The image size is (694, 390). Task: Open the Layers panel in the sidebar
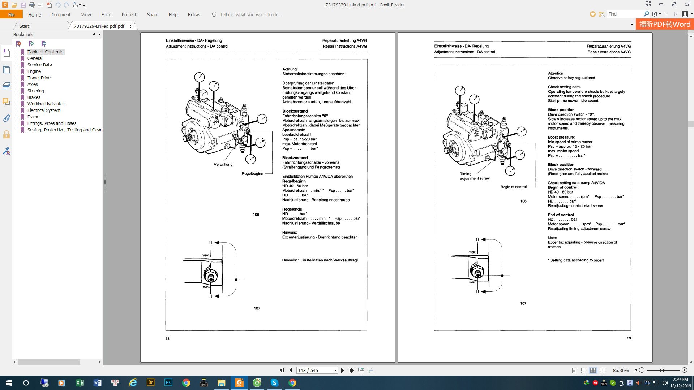[x=7, y=86]
